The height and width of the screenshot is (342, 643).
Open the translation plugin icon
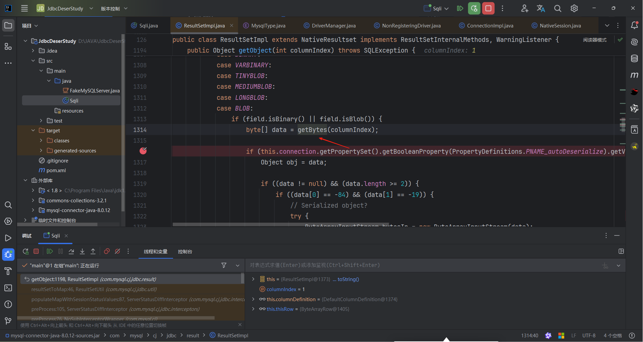[541, 8]
